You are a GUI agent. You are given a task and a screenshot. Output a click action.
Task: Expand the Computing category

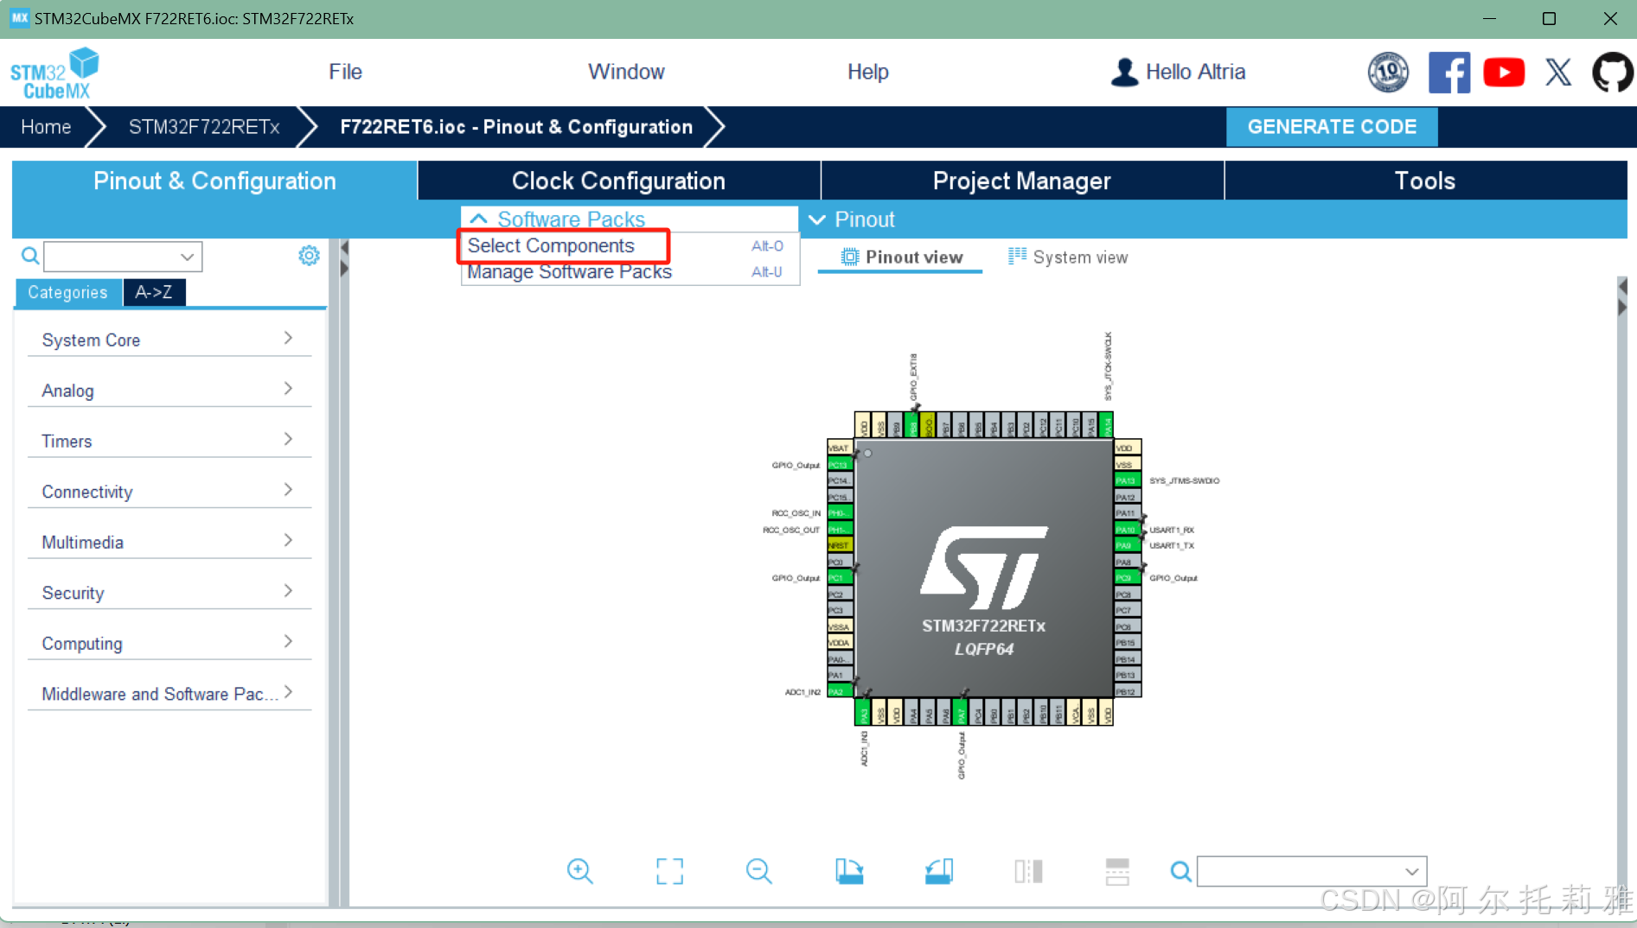(x=169, y=643)
